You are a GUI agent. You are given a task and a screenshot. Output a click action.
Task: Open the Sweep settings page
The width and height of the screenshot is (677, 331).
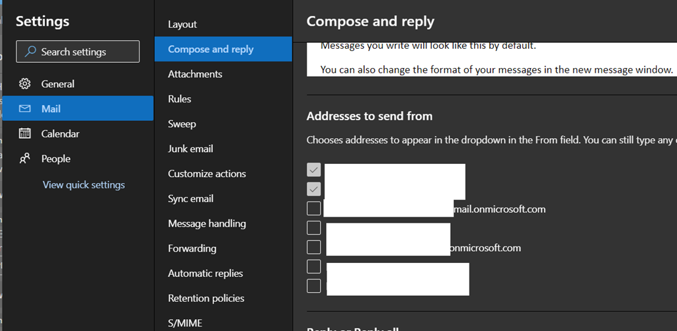[x=182, y=124]
